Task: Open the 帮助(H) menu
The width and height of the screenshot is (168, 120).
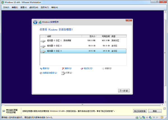Action: coord(55,7)
